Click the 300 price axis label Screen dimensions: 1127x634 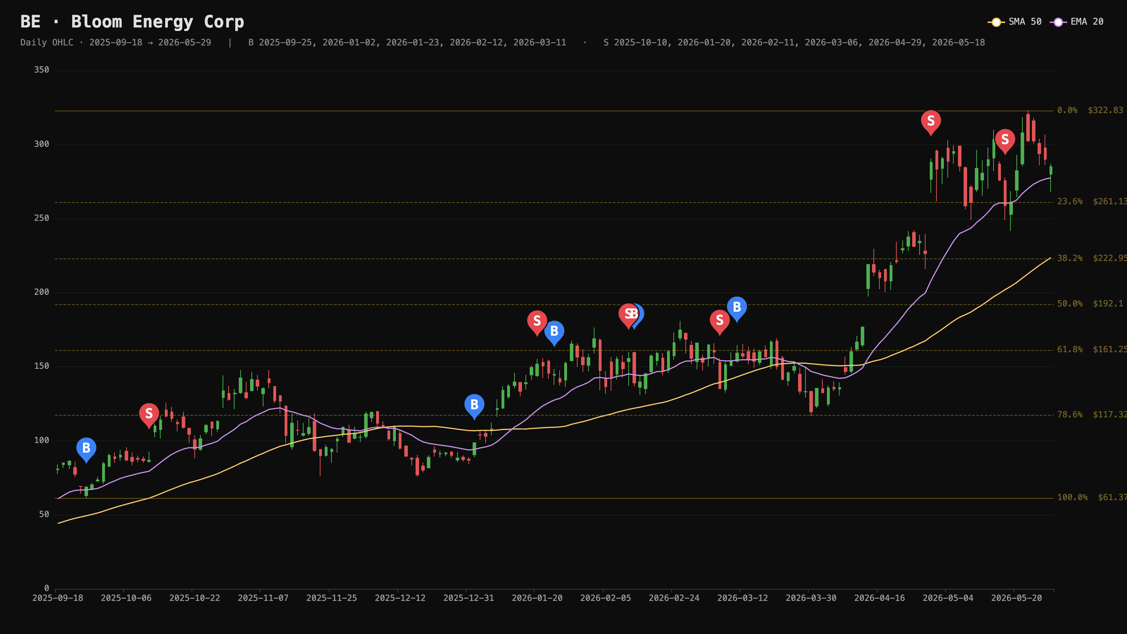[42, 144]
